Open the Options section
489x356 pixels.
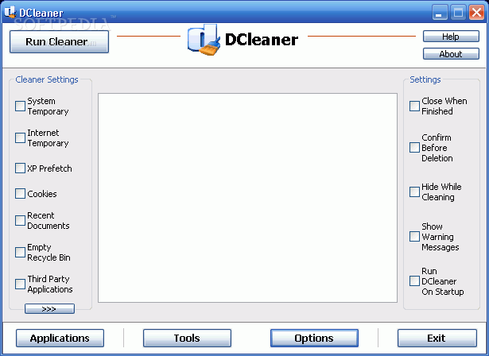tap(314, 339)
